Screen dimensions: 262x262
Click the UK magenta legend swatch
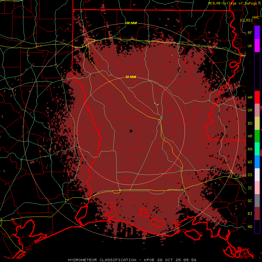[x=257, y=46]
